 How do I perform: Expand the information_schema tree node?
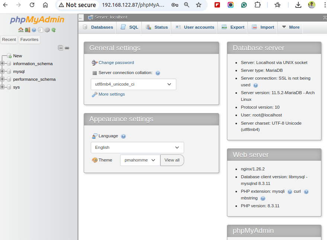point(2,63)
